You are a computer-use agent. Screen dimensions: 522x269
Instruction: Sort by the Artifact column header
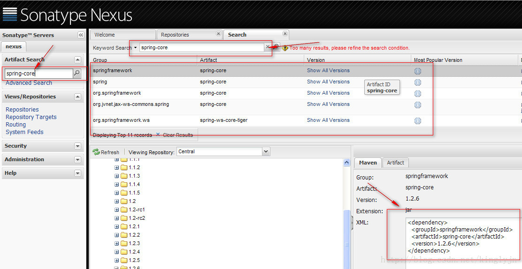coord(250,60)
